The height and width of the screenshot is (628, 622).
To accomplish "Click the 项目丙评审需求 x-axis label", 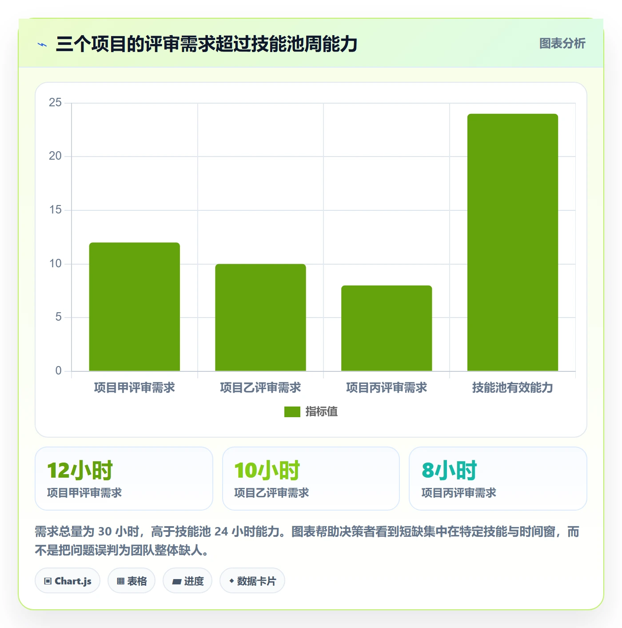I will tap(387, 388).
